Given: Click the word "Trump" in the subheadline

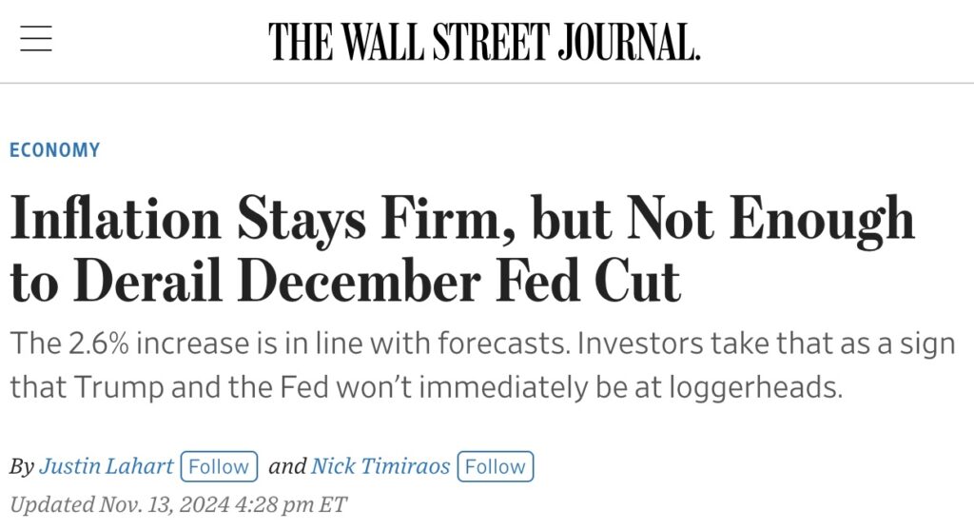Looking at the screenshot, I should point(119,388).
